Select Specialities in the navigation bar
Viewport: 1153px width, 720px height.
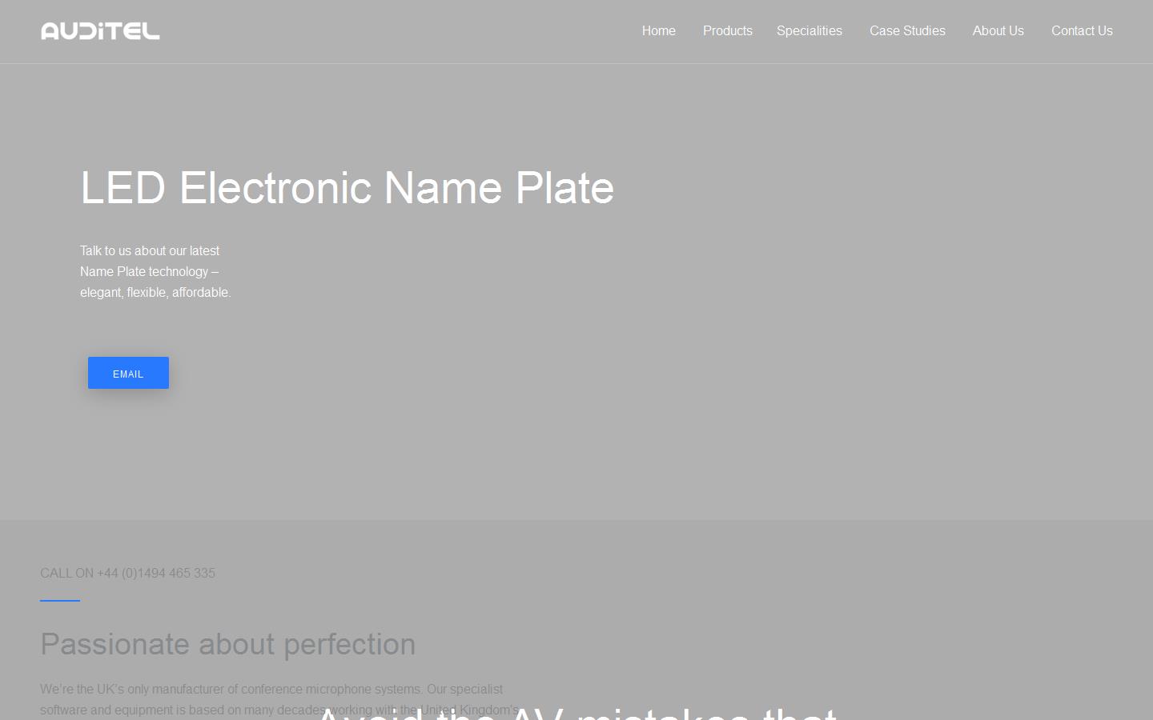(x=809, y=30)
